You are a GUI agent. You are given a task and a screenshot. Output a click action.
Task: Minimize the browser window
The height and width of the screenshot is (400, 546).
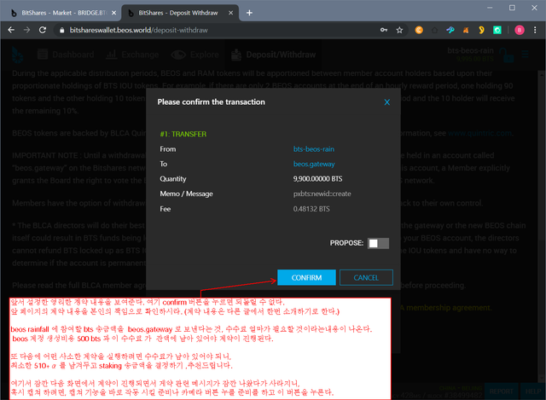[490, 8]
